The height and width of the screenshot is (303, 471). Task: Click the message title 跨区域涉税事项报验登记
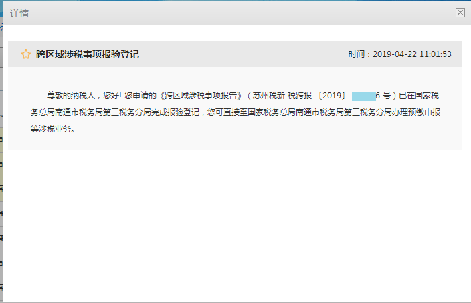pos(88,54)
